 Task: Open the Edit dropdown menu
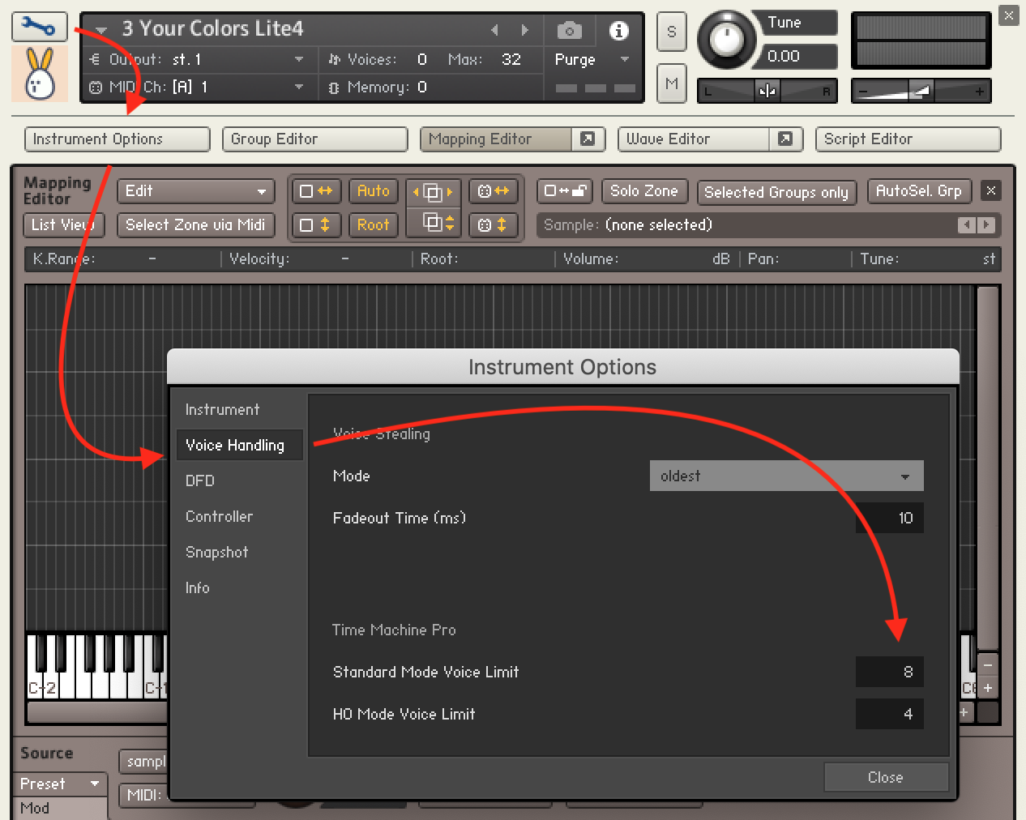195,191
